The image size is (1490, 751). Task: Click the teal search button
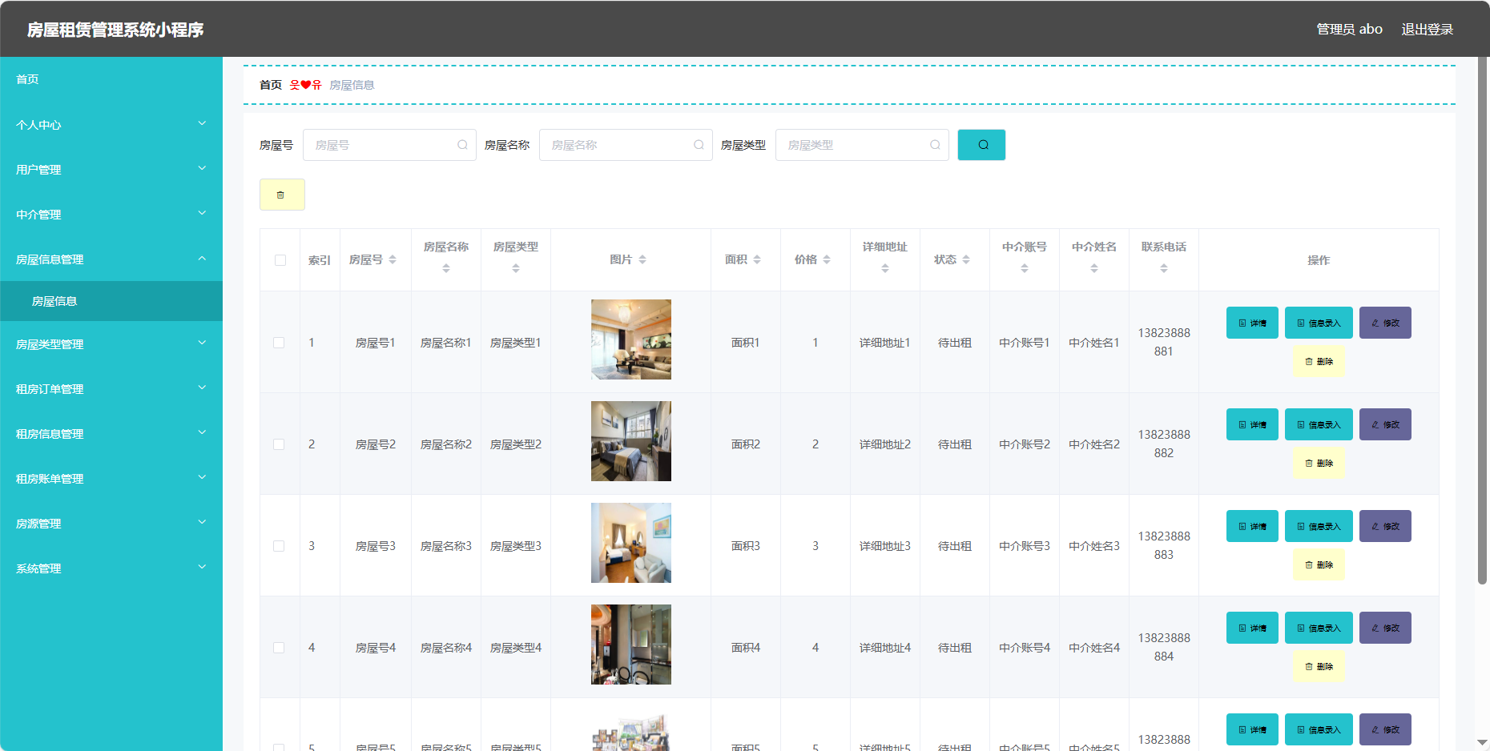[x=981, y=145]
